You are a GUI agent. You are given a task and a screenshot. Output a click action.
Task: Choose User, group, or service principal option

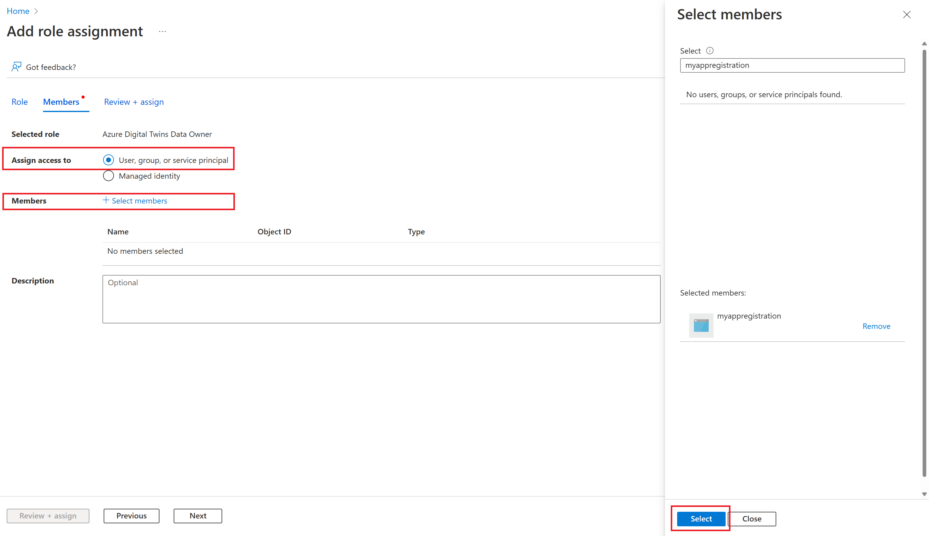click(108, 160)
